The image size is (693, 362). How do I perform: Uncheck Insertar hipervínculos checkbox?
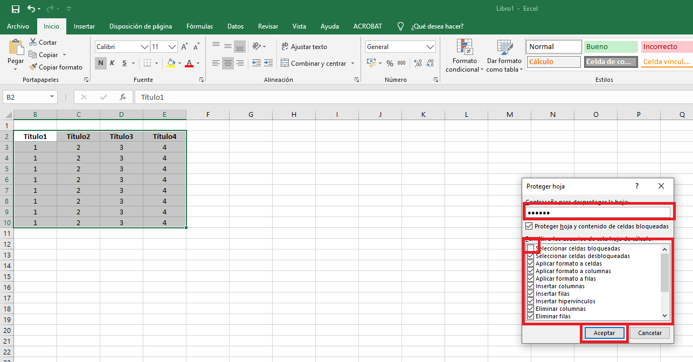tap(530, 301)
